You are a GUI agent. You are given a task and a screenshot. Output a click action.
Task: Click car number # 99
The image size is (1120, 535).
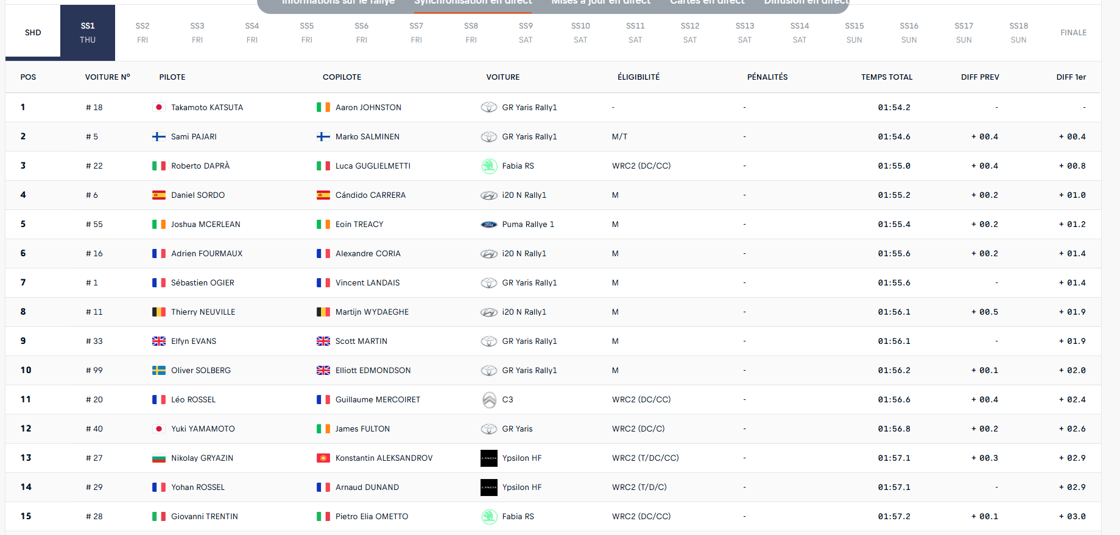(94, 371)
